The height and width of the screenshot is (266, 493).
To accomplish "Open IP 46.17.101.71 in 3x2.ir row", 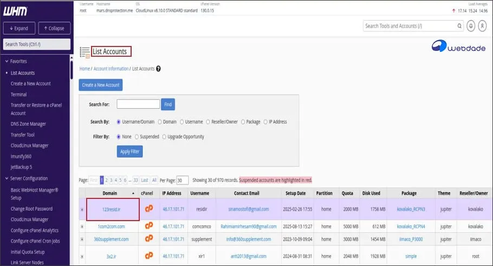I will [173, 256].
